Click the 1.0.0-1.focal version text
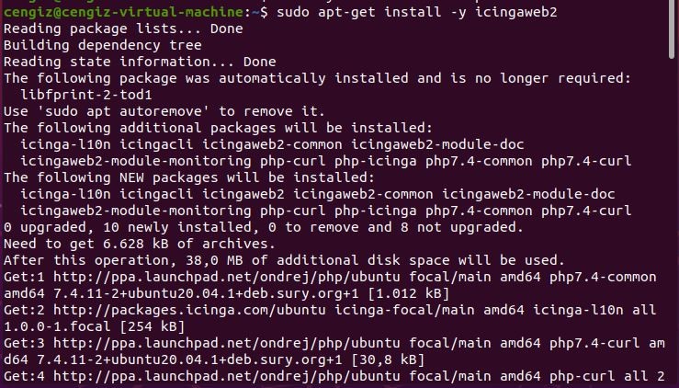This screenshot has height=388, width=679. click(57, 326)
